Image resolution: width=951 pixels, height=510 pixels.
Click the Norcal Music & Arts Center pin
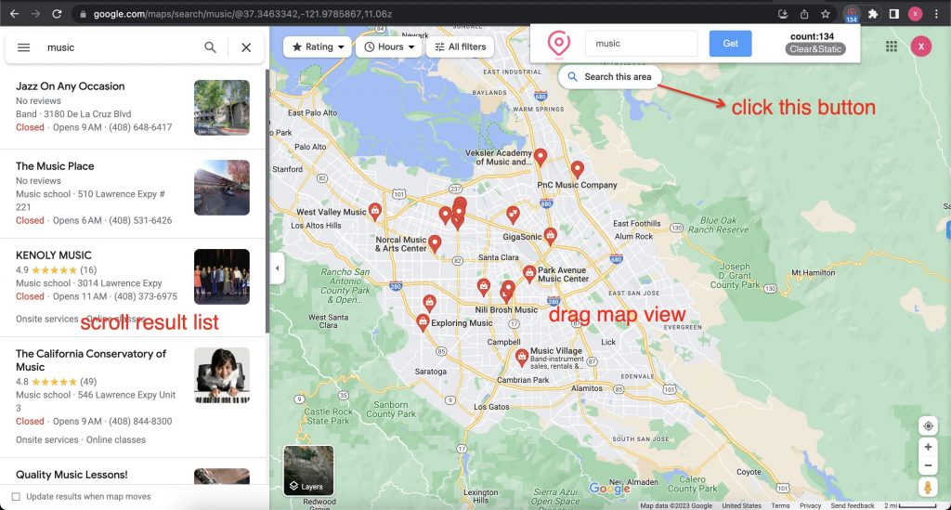(435, 243)
